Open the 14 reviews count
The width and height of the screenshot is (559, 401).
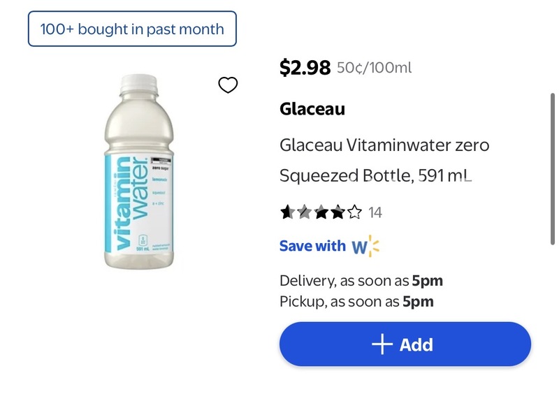375,212
